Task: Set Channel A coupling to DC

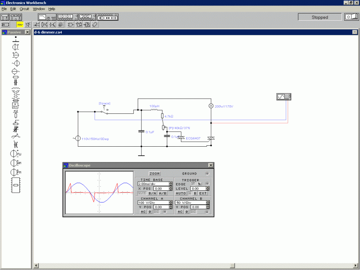Action: (156, 211)
